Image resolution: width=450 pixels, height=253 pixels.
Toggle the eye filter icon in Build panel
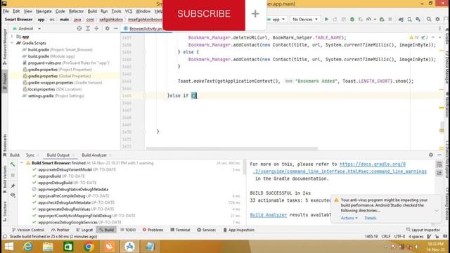(x=13, y=195)
